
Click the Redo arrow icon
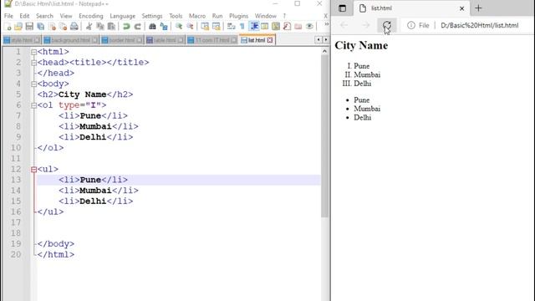[x=137, y=26]
